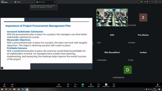Show hidden system tray icons
Image resolution: width=162 pixels, height=91 pixels.
pyautogui.click(x=145, y=89)
